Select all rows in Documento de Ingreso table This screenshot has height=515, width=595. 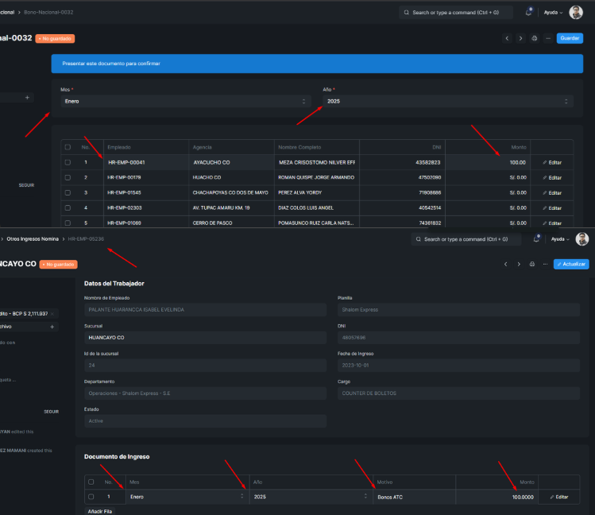[91, 482]
